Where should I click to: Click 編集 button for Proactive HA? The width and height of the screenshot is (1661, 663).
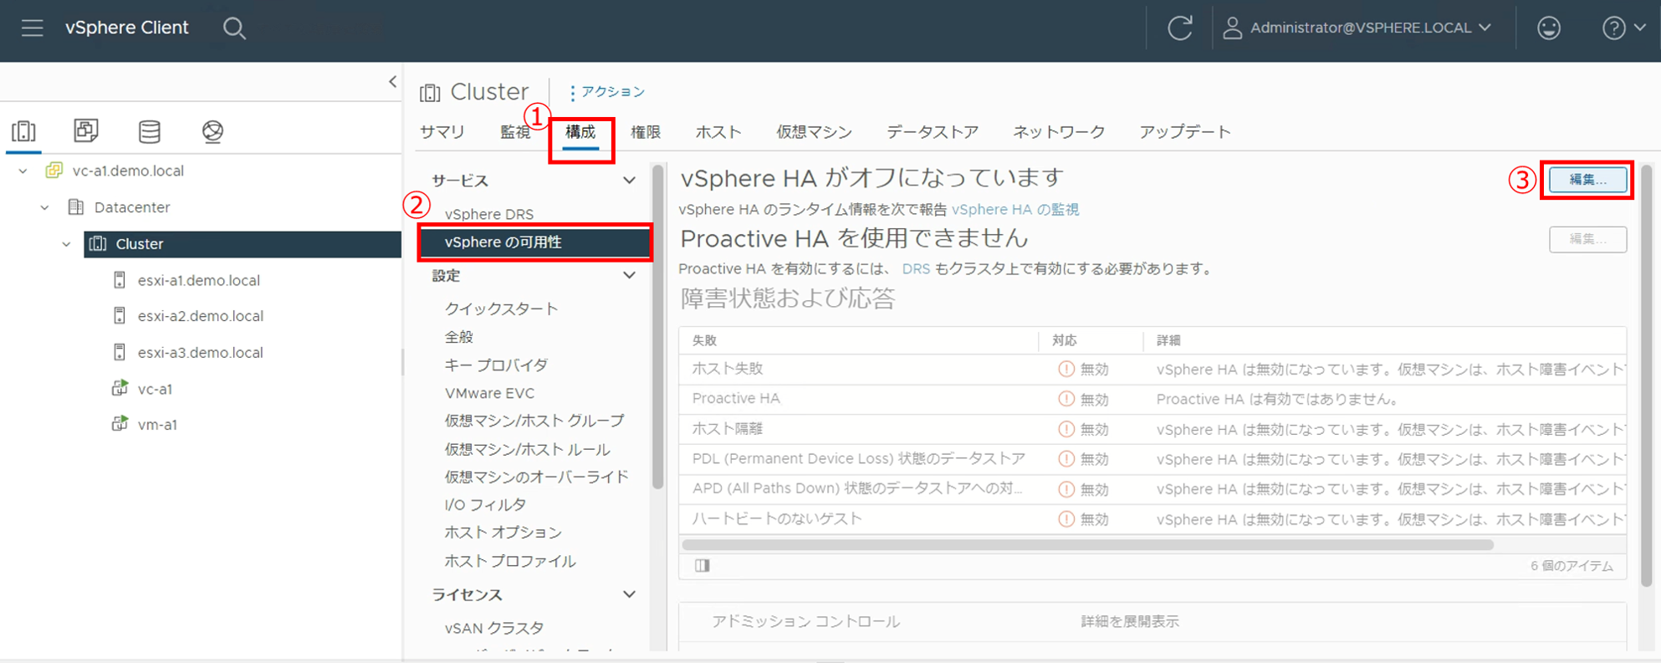[x=1587, y=239]
